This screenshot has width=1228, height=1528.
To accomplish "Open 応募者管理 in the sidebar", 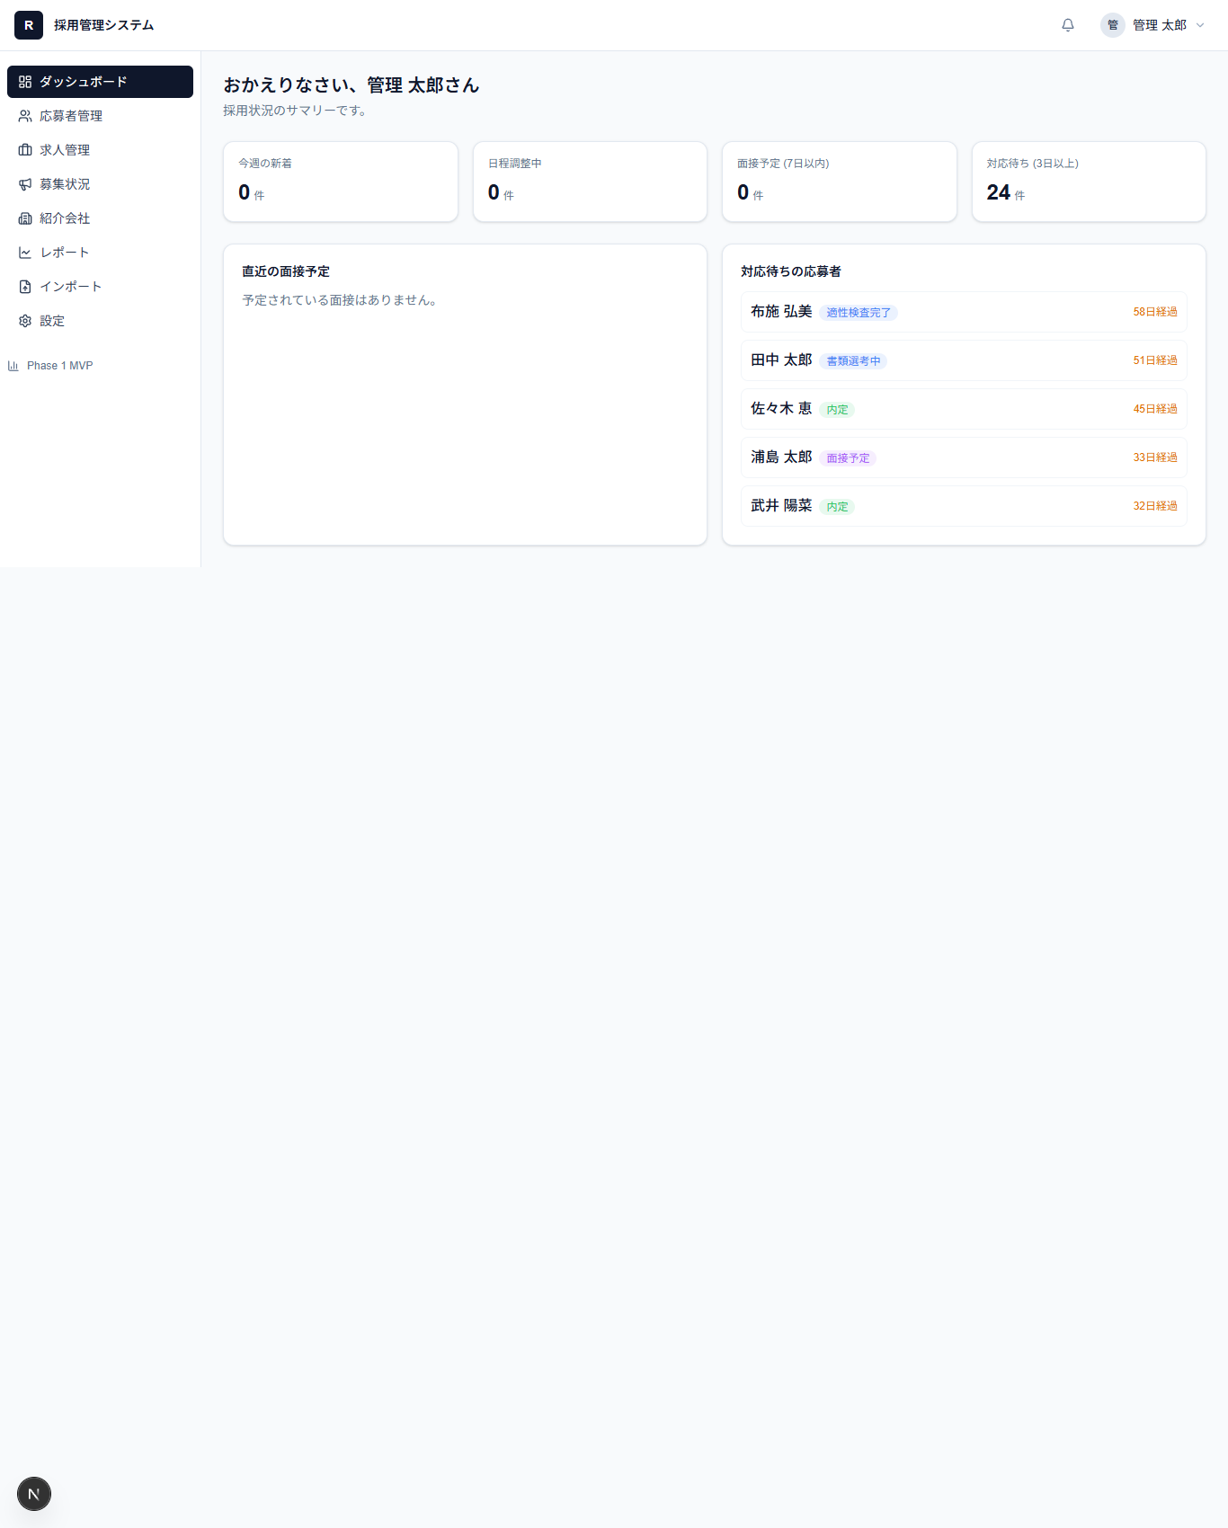I will tap(100, 116).
